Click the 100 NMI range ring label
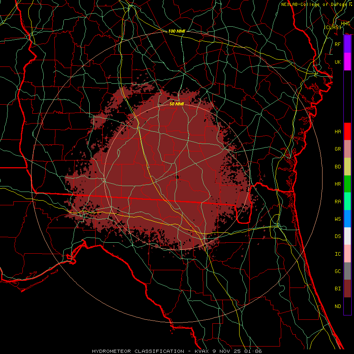 pos(177,31)
